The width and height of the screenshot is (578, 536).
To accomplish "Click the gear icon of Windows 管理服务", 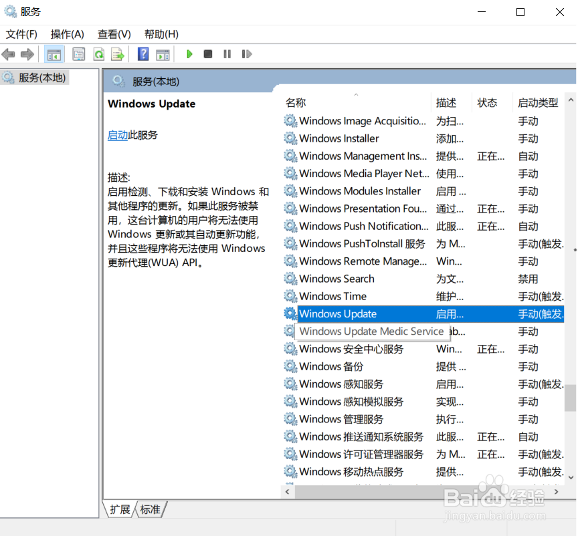I will tap(290, 419).
